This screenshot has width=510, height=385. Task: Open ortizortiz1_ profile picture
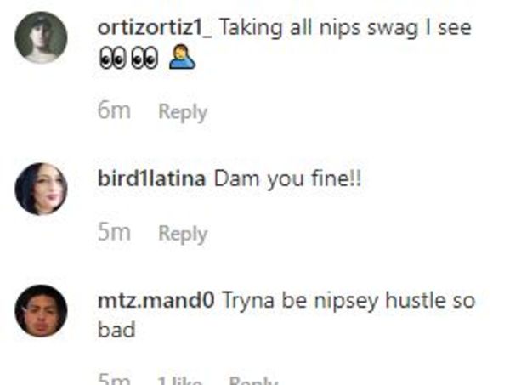point(41,37)
